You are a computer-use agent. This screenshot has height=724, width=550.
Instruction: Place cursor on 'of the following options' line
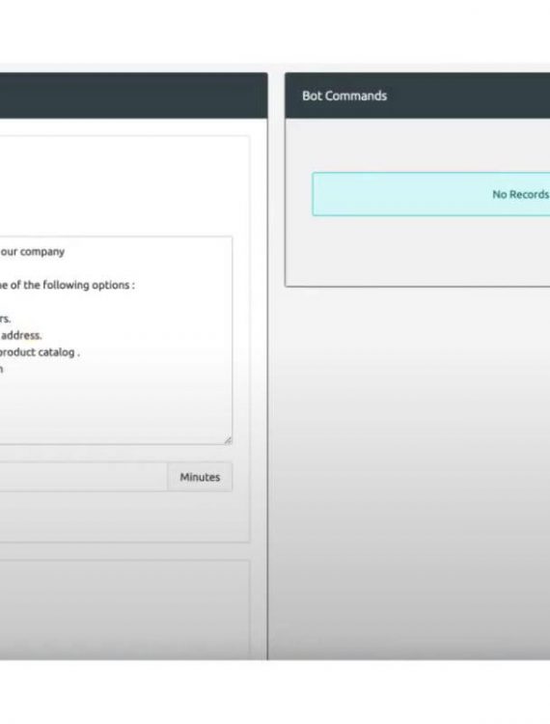[x=68, y=285]
